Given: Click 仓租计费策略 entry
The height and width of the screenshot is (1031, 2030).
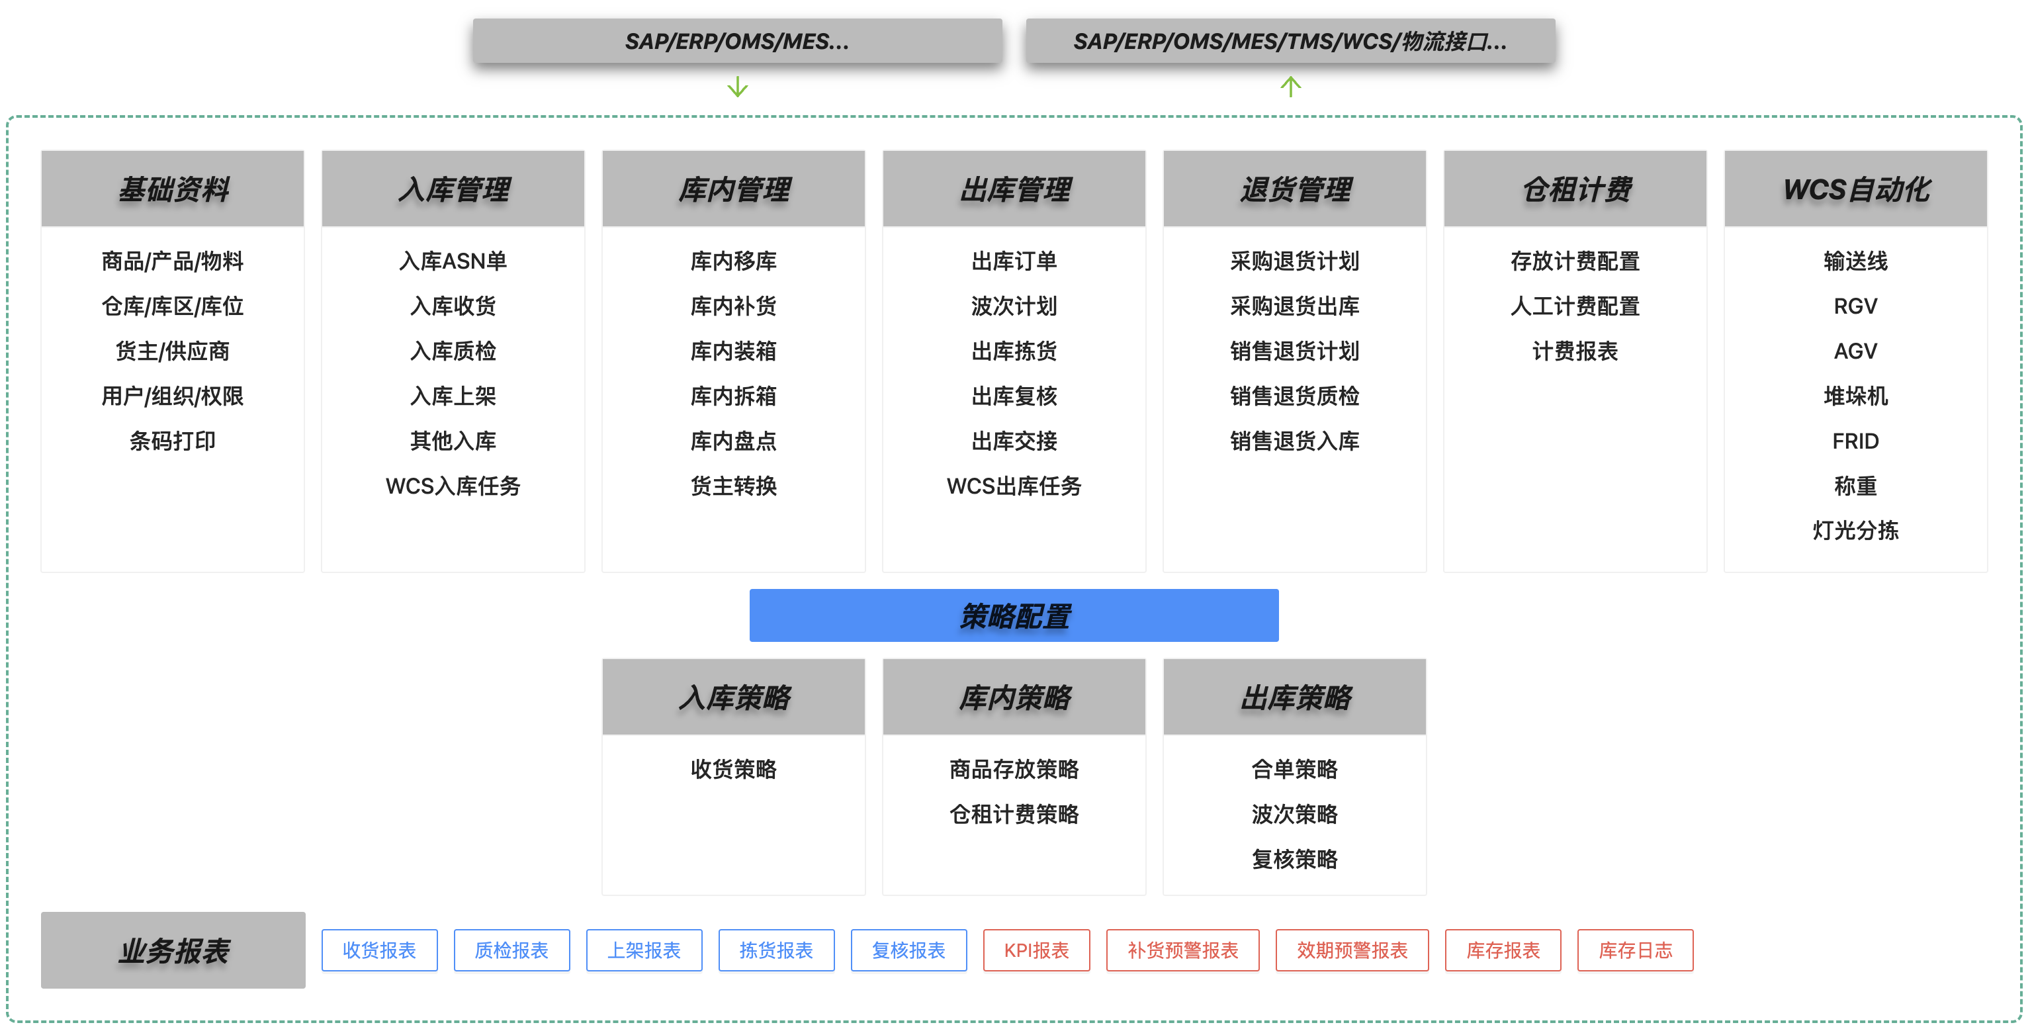Looking at the screenshot, I should pyautogui.click(x=1014, y=814).
